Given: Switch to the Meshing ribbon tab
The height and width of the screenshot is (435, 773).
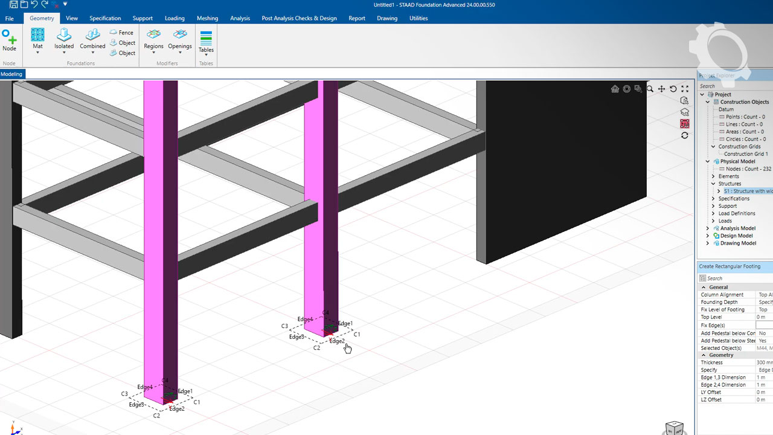Looking at the screenshot, I should [x=207, y=18].
